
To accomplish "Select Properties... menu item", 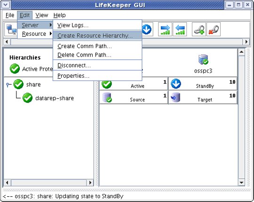I will pos(97,75).
